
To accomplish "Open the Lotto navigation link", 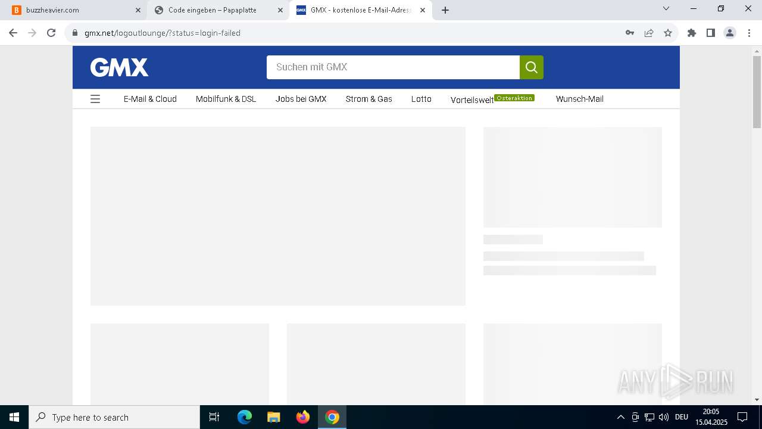I will coord(421,99).
